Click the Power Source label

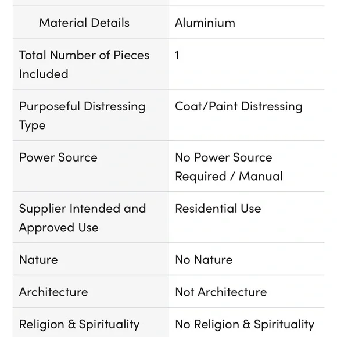coord(58,157)
